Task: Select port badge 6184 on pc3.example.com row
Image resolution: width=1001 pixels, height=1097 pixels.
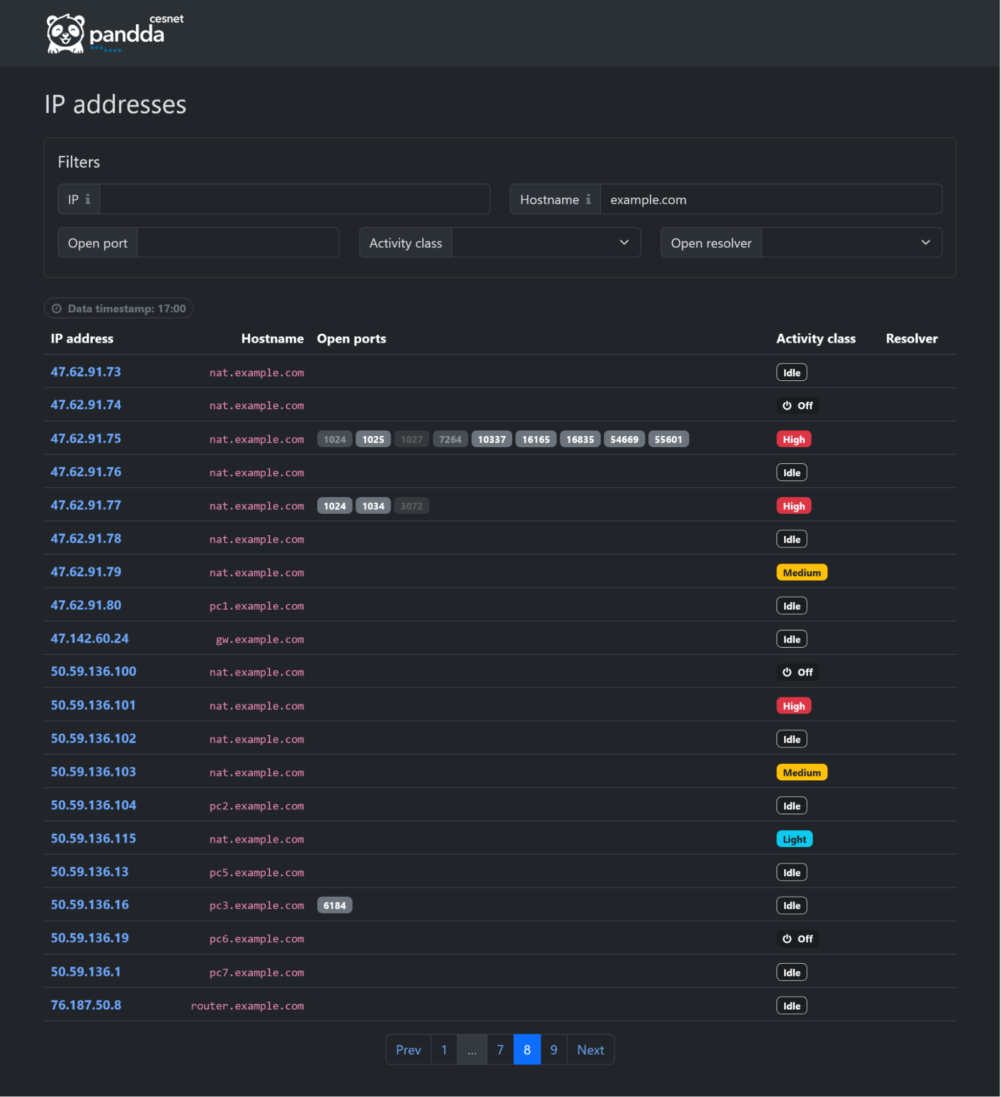Action: point(335,905)
